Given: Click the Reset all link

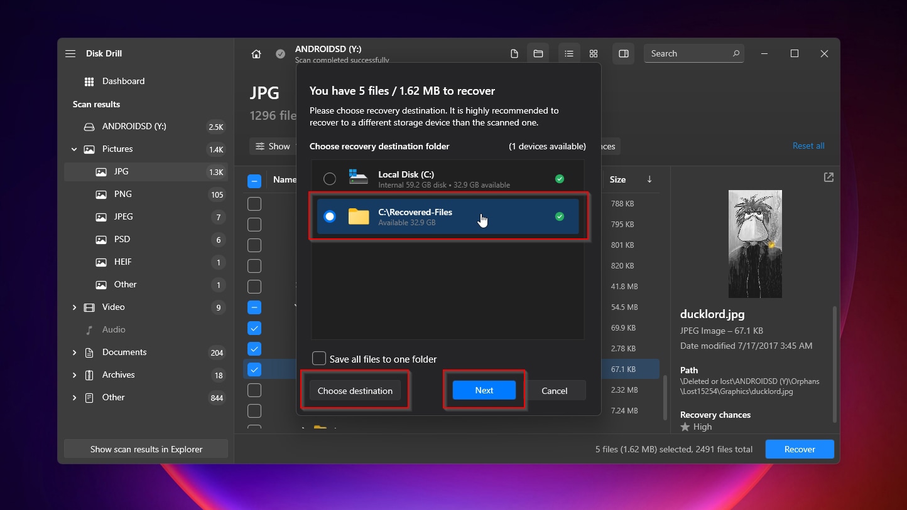Looking at the screenshot, I should (x=808, y=146).
